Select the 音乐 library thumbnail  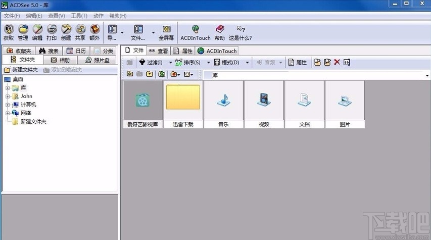[223, 105]
